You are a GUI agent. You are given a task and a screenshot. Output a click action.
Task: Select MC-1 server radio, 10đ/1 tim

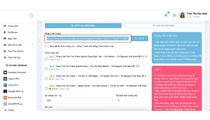coord(46,59)
